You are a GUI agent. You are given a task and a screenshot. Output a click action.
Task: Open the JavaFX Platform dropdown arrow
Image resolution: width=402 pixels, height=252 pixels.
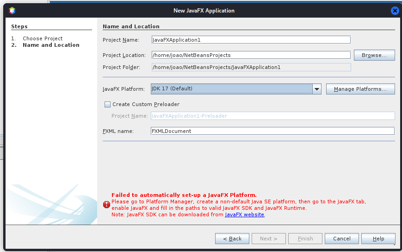pos(317,89)
